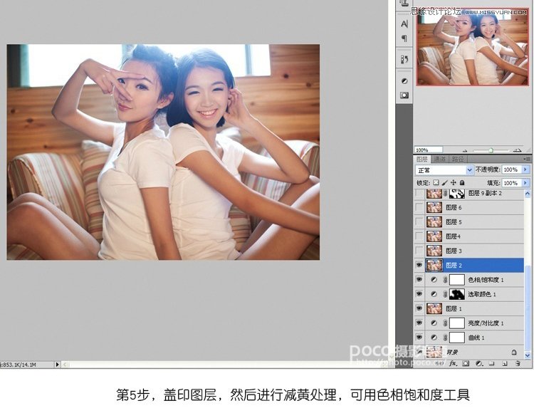Show the 图层 5 layer

419,221
